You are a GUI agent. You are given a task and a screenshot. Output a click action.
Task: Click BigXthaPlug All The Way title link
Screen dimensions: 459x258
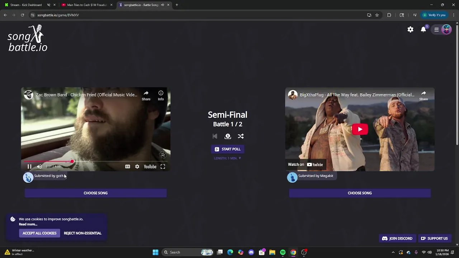point(357,95)
